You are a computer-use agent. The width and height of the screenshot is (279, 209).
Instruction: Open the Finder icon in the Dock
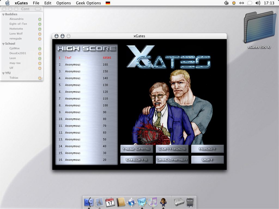[89, 202]
